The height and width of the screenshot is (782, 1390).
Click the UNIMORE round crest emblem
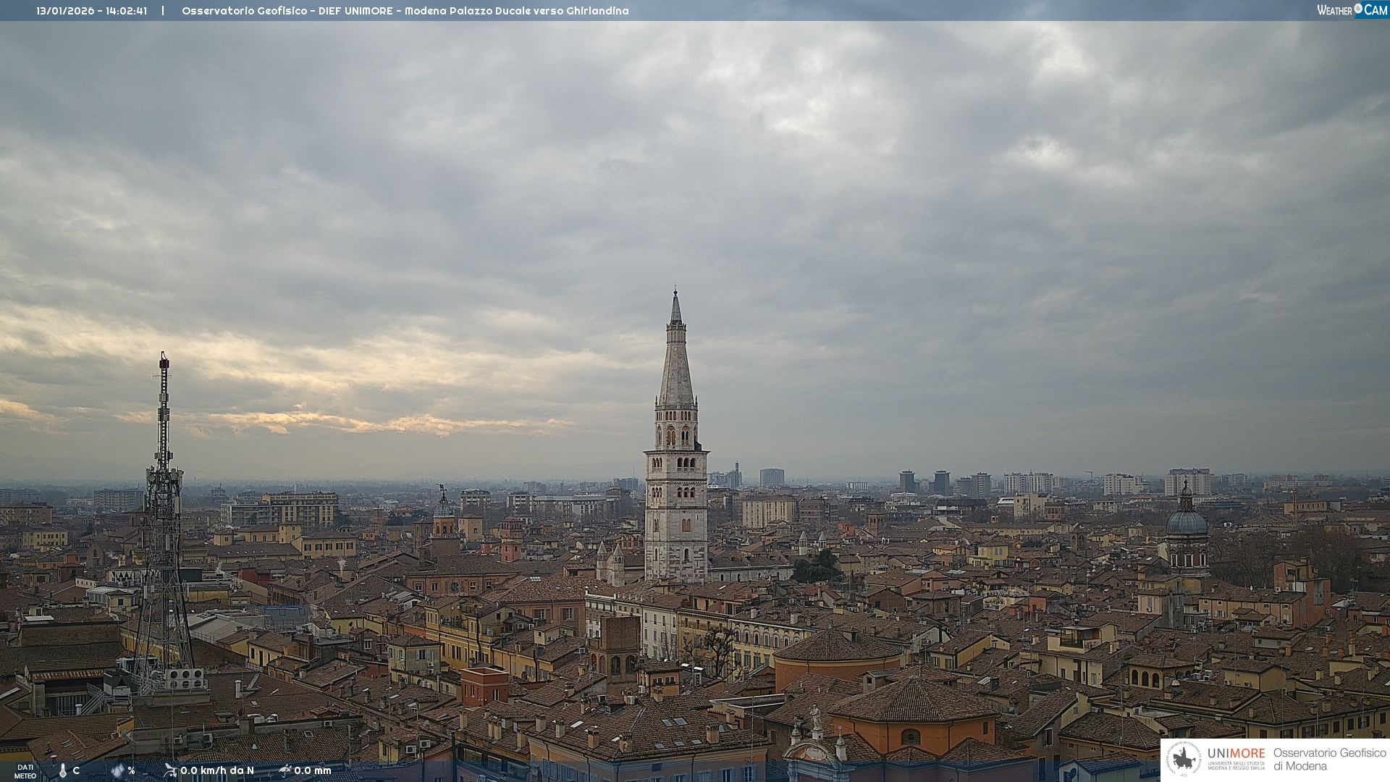(x=1184, y=759)
